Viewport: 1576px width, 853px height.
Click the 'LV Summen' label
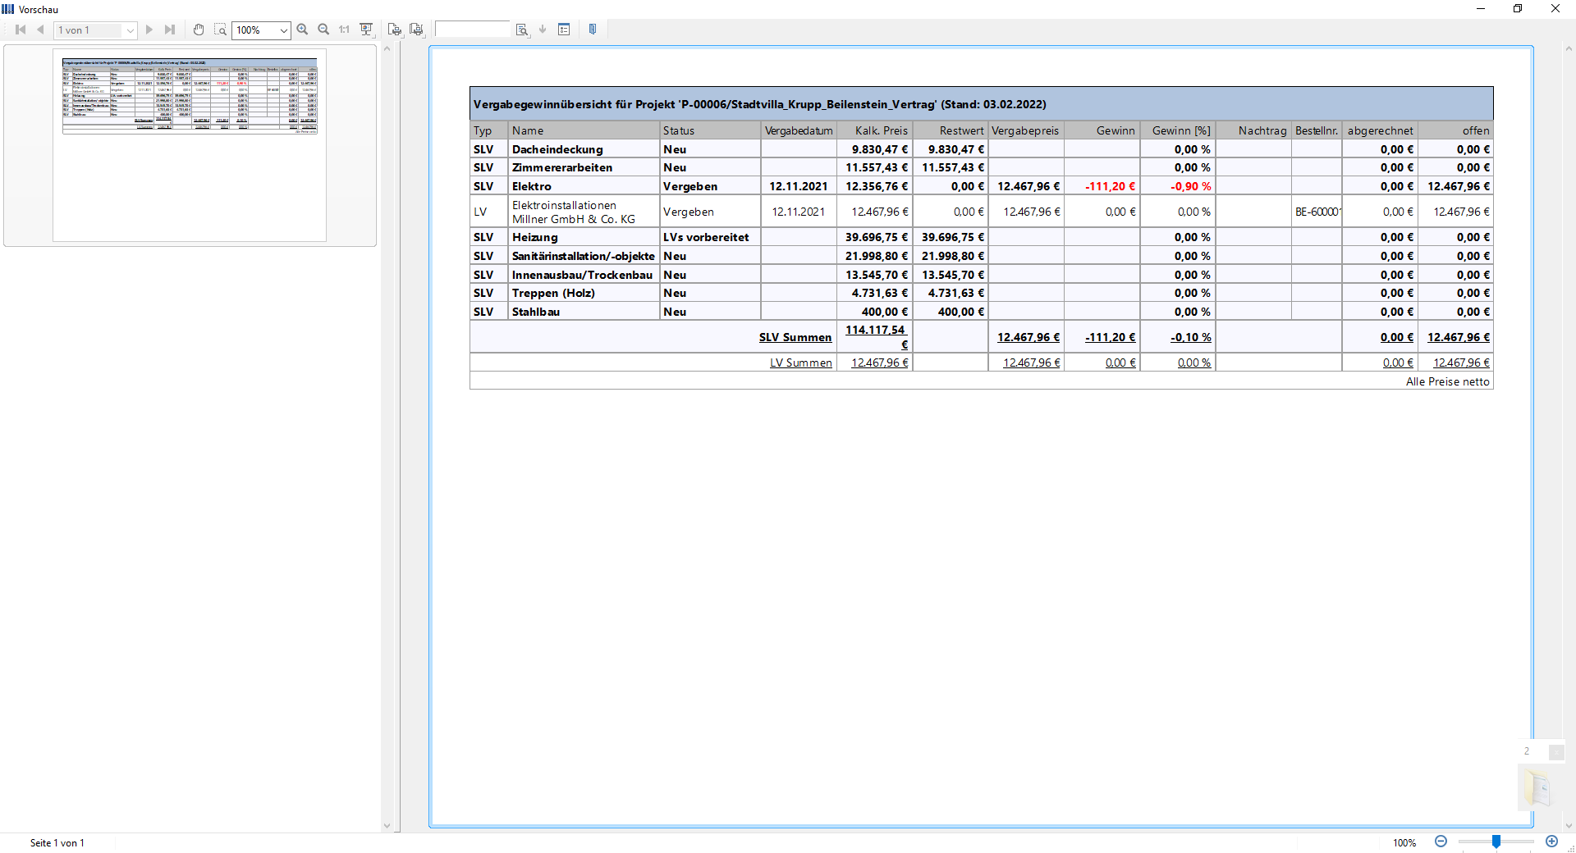pyautogui.click(x=801, y=363)
